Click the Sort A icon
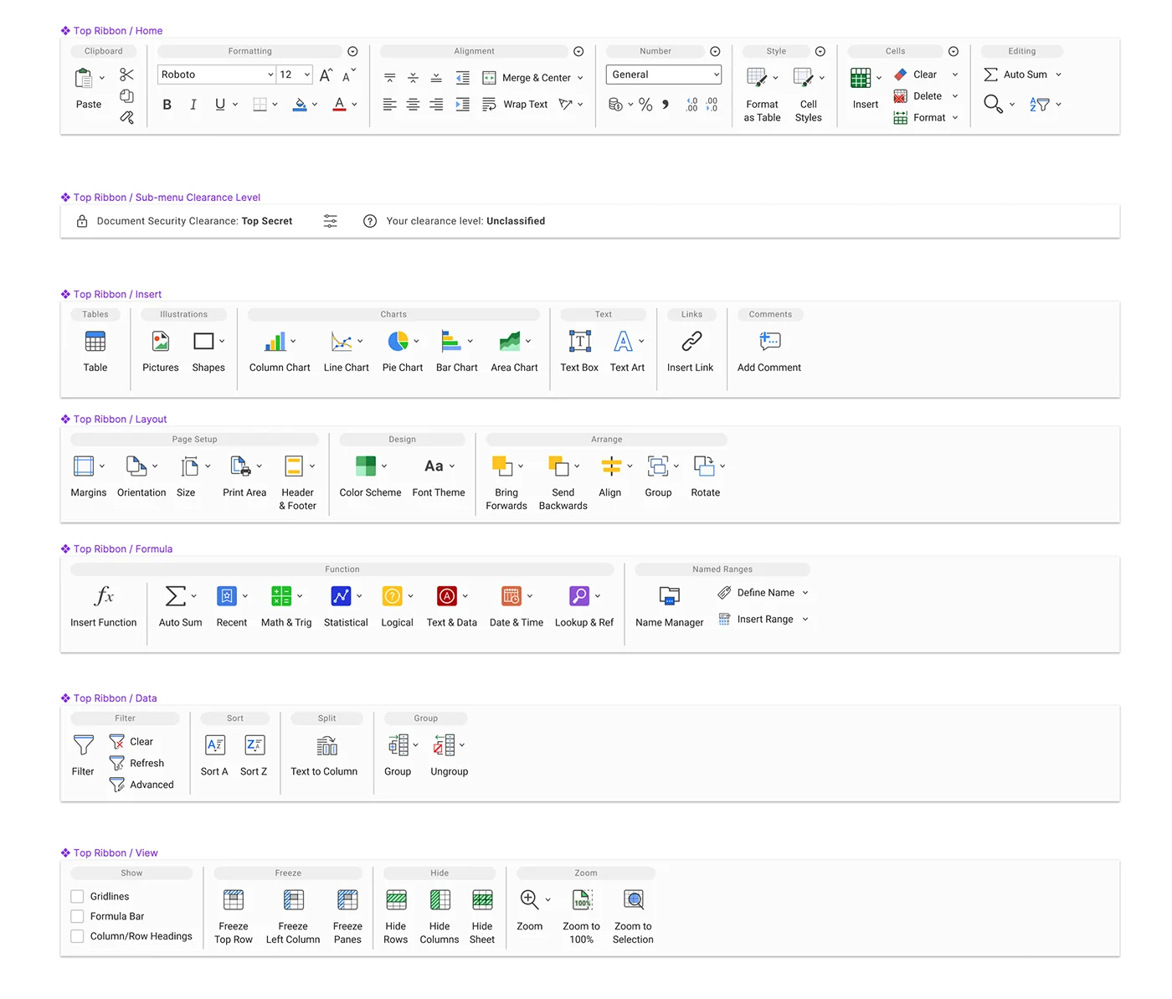 (214, 744)
